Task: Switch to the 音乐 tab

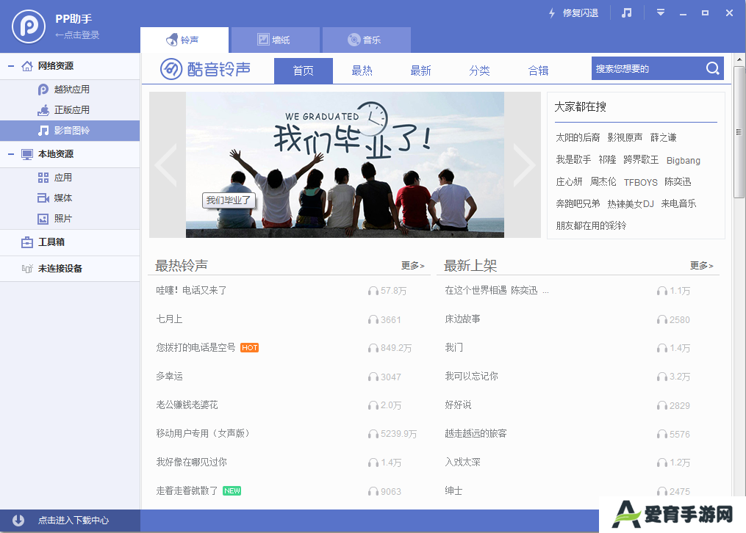Action: click(x=366, y=40)
